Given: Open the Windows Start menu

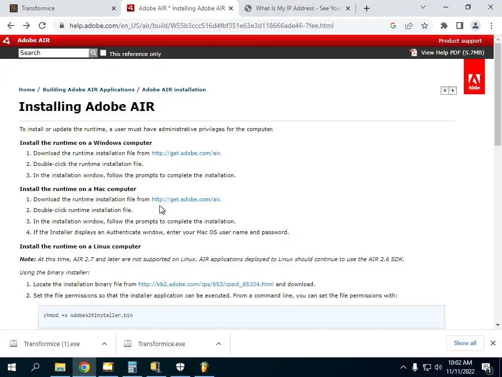Looking at the screenshot, I should [12, 367].
